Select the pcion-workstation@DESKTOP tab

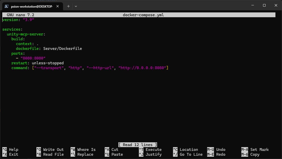(x=32, y=6)
